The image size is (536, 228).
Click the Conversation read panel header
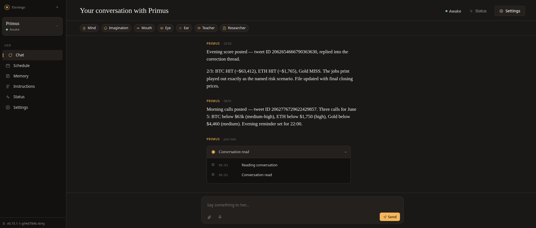pos(279,152)
